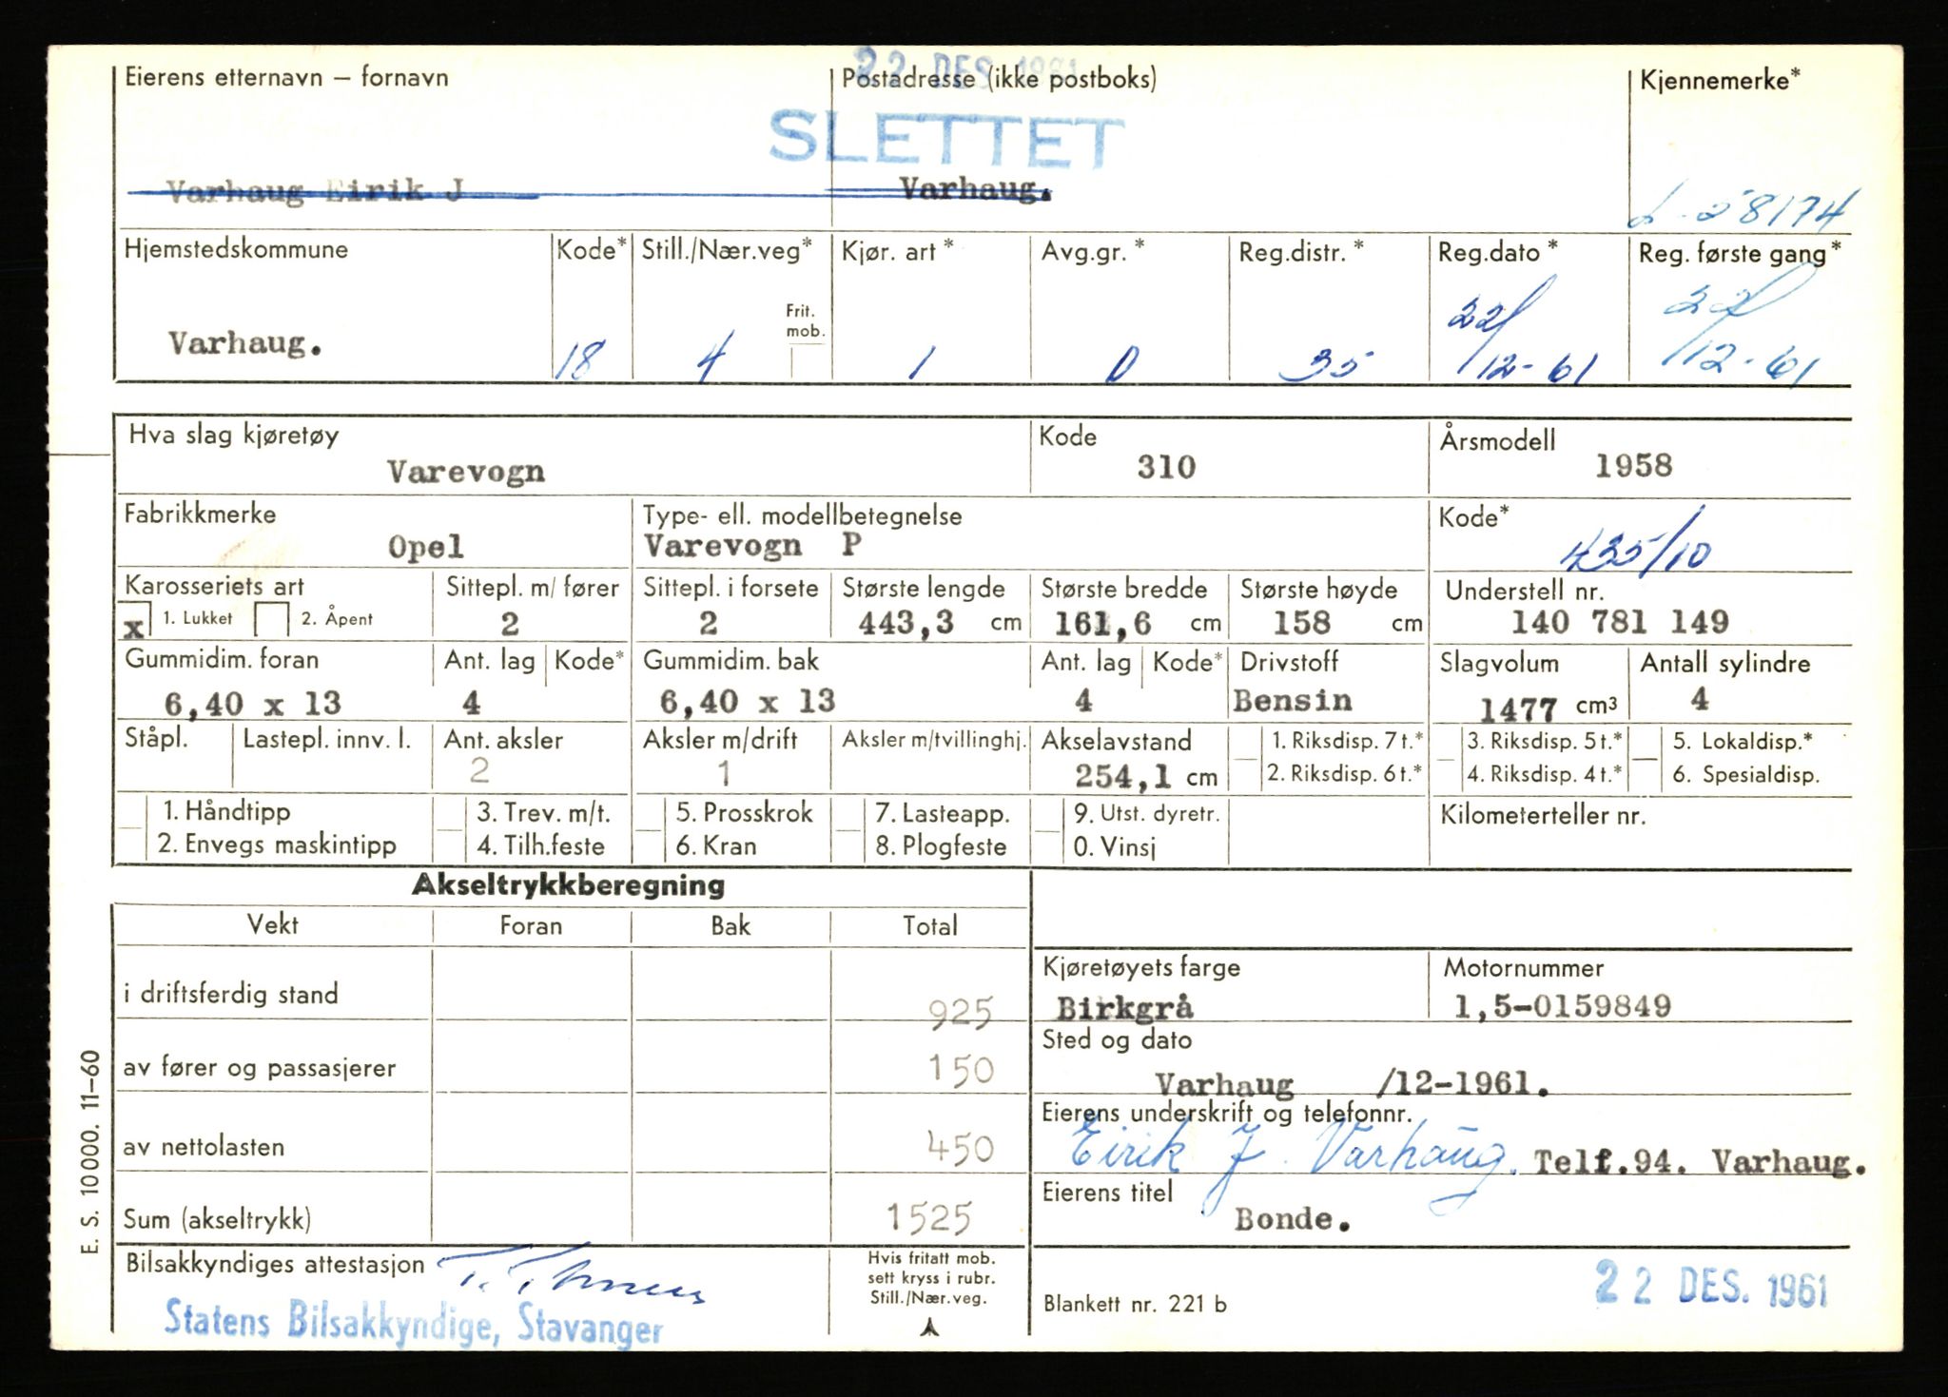Select 'Antall sylindre' value '4'
Viewport: 1948px width, 1397px height.
point(1700,699)
